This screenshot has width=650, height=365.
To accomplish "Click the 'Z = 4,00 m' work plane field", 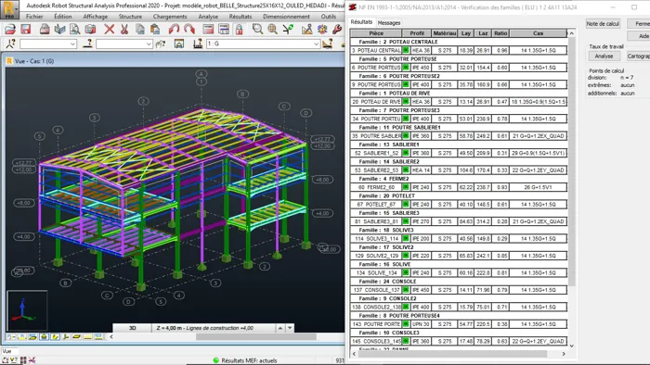I will coord(213,328).
